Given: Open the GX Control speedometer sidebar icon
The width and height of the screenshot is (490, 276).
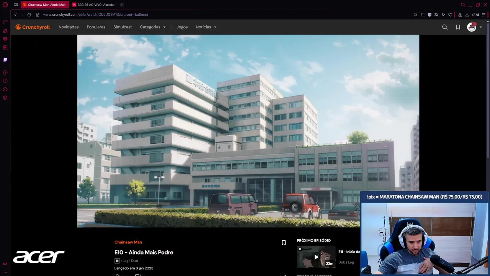Looking at the screenshot, I should [5, 22].
